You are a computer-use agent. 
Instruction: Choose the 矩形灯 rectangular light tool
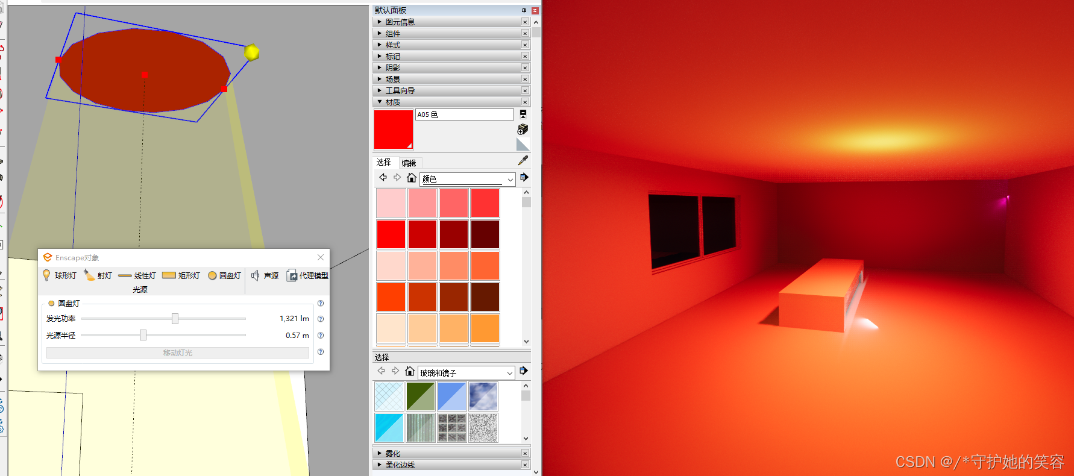coord(181,275)
